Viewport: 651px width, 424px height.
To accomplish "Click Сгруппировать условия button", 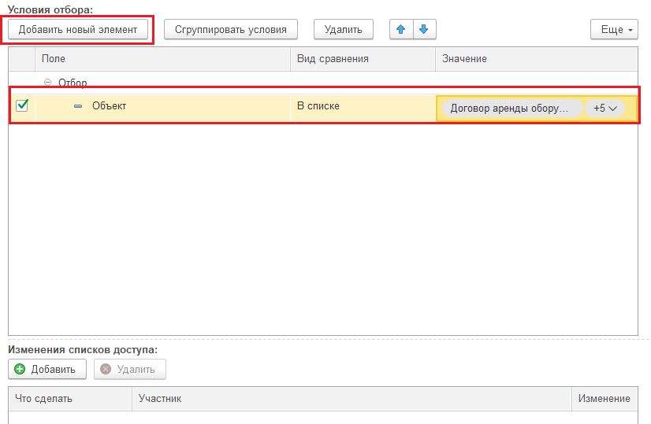I will pyautogui.click(x=231, y=30).
